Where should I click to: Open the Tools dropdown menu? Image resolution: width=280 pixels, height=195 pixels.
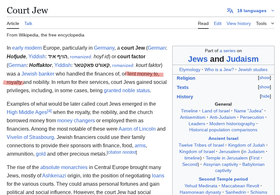265,23
